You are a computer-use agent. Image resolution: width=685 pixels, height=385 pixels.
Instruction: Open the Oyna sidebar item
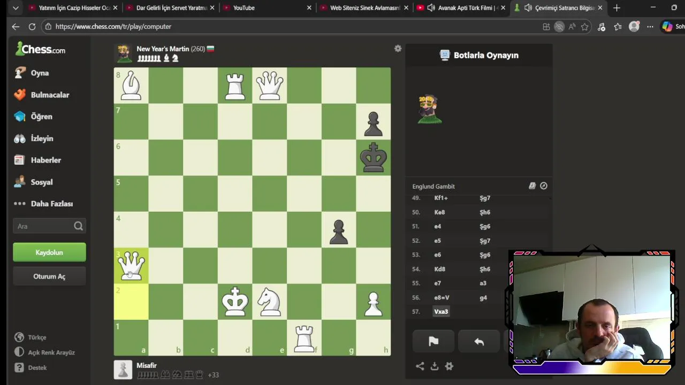click(40, 73)
